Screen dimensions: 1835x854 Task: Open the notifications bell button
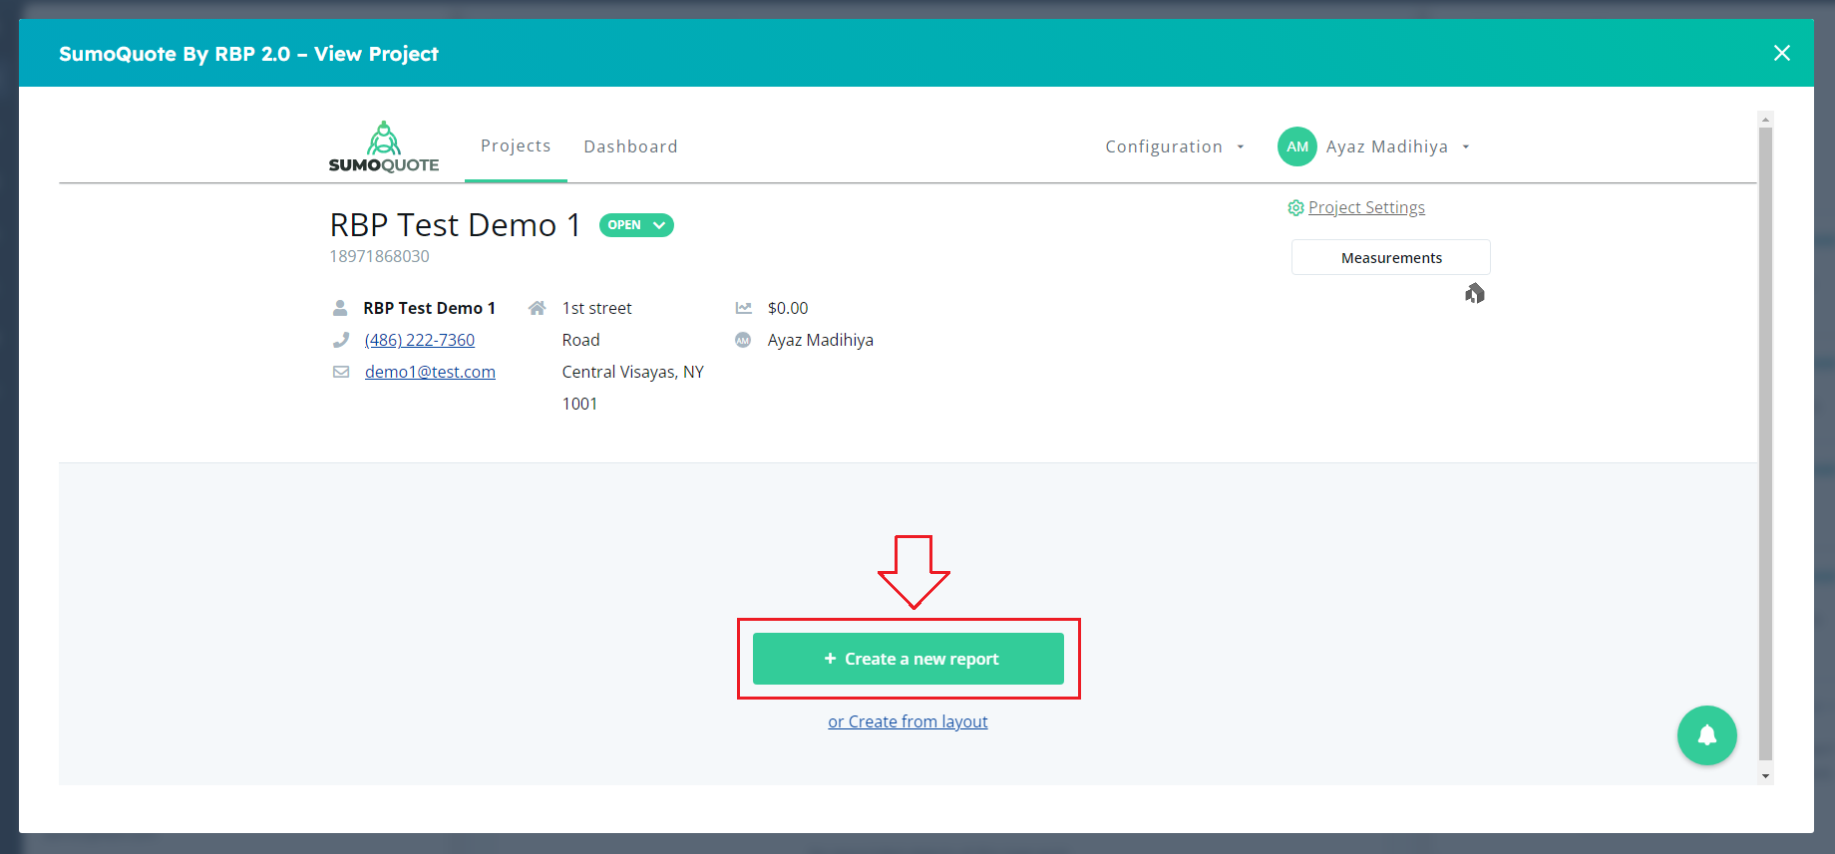pos(1706,735)
